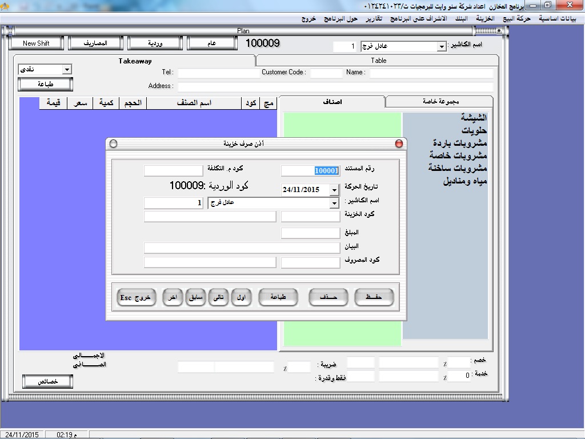Click the application icon in the title bar
Viewport: 585px width, 439px height.
578,5
